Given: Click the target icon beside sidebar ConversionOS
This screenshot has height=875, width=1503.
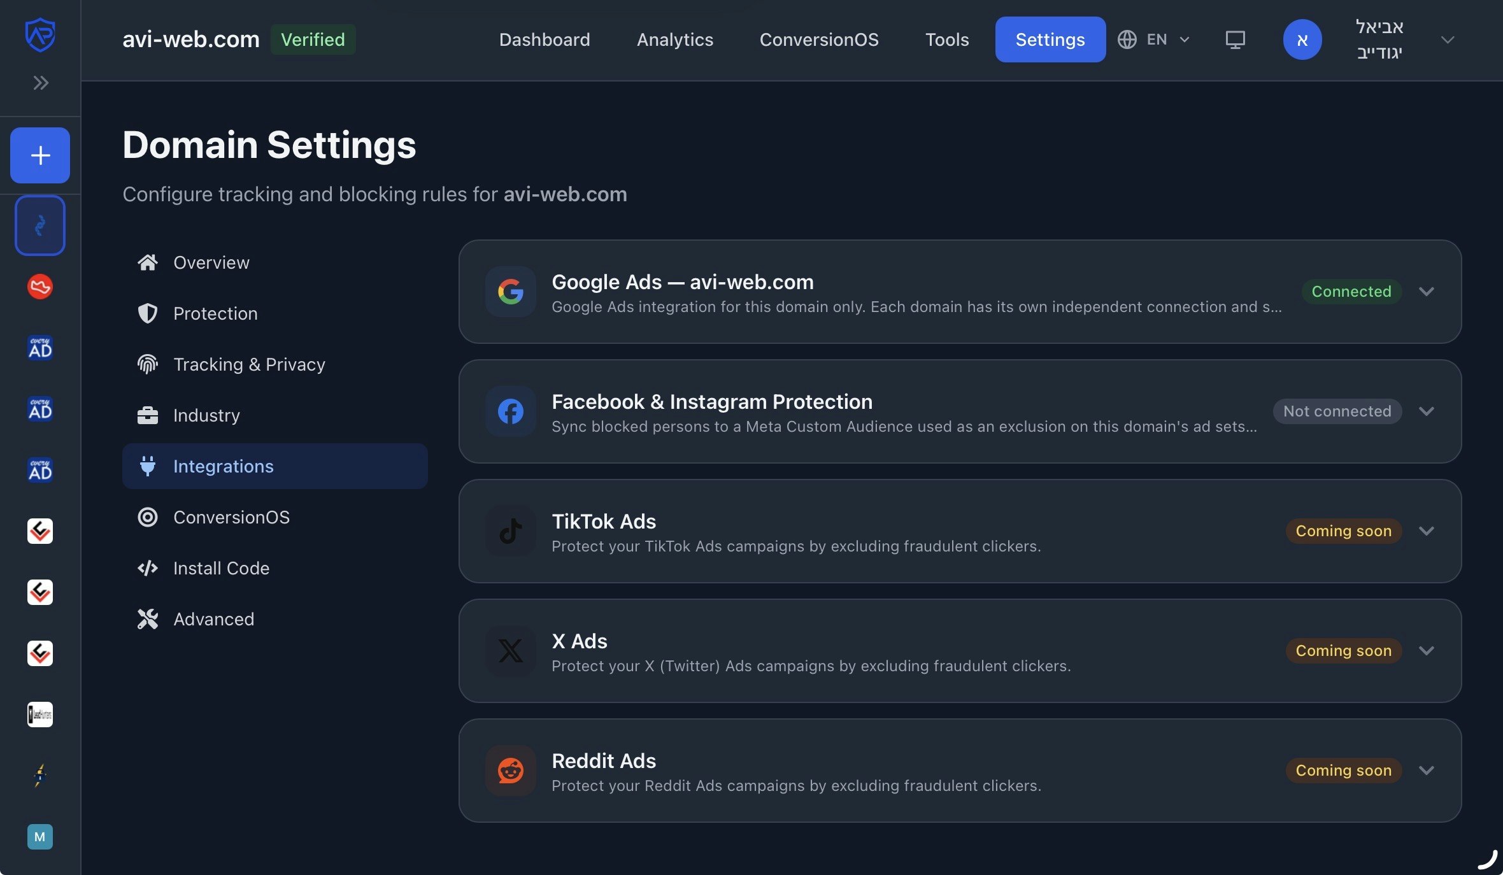Looking at the screenshot, I should click(148, 517).
